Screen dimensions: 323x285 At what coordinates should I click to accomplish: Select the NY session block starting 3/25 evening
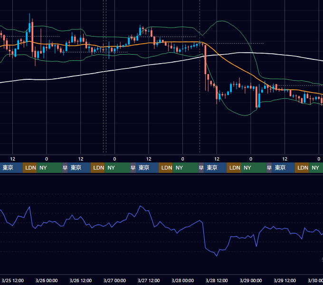[49, 168]
